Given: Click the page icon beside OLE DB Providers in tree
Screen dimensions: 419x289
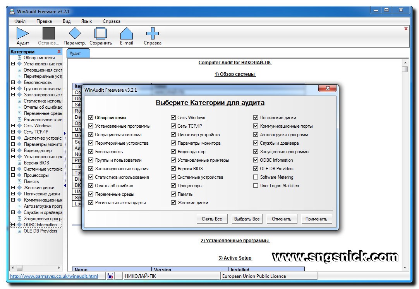Looking at the screenshot, I should pos(19,231).
